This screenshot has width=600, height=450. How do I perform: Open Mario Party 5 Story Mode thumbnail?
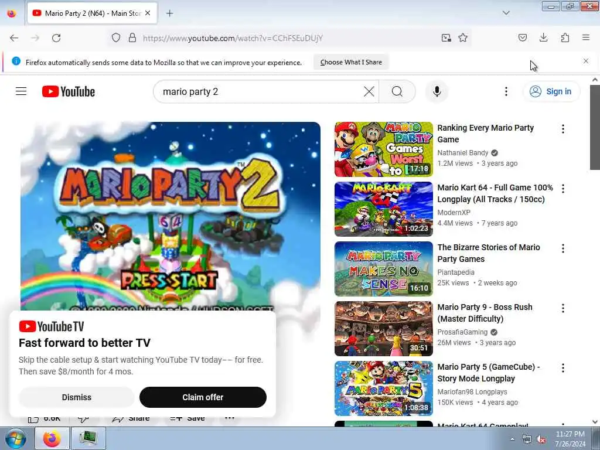[x=383, y=388]
